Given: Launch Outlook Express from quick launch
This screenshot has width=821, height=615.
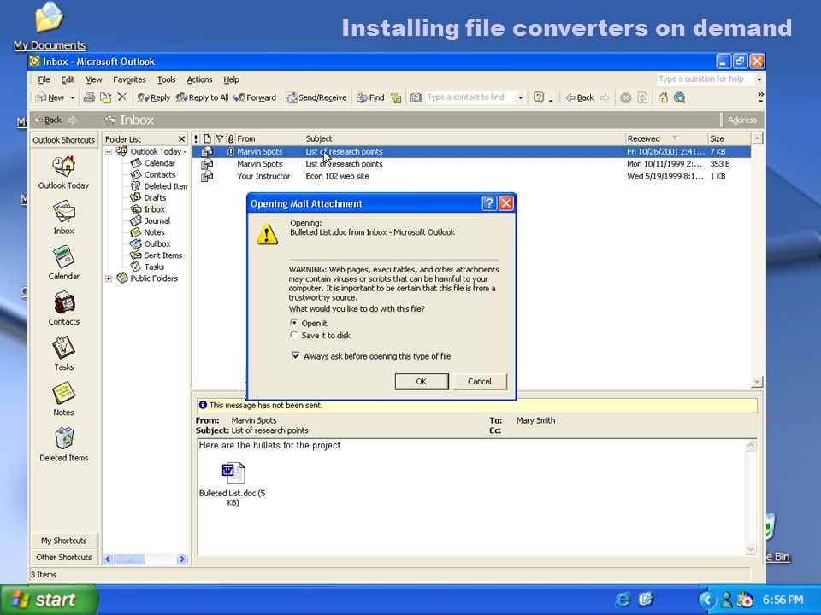Looking at the screenshot, I should point(646,600).
